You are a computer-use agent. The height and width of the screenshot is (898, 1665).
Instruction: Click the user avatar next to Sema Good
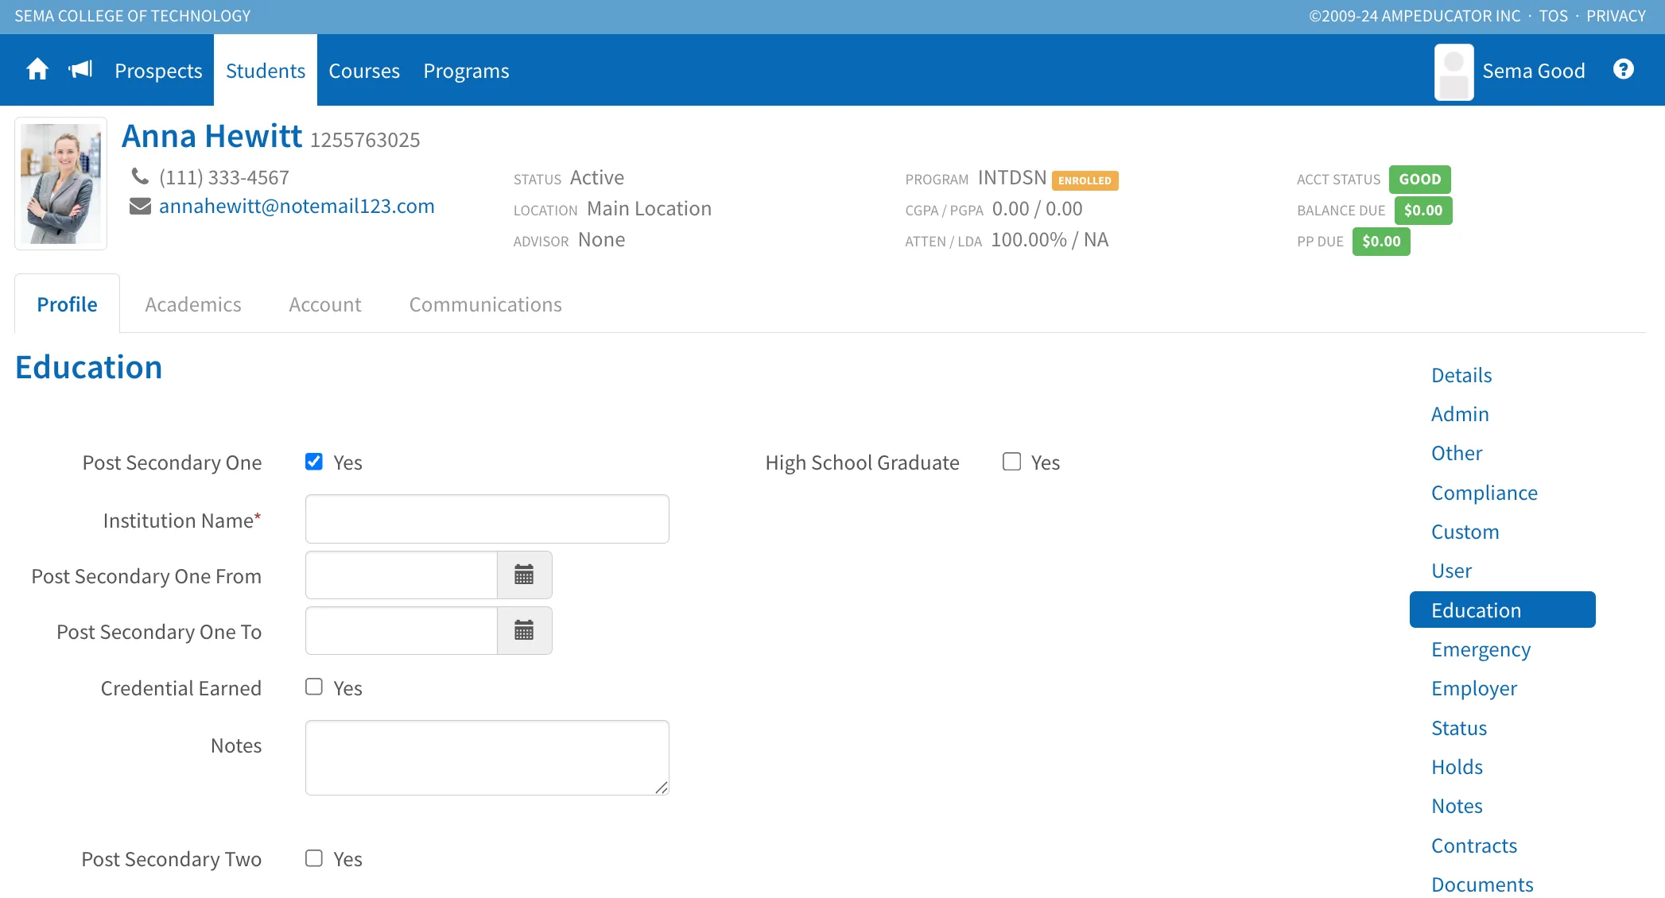tap(1453, 72)
